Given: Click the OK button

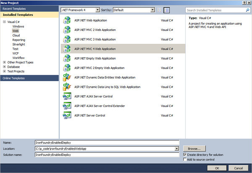Looking at the screenshot, I should click(x=217, y=168).
